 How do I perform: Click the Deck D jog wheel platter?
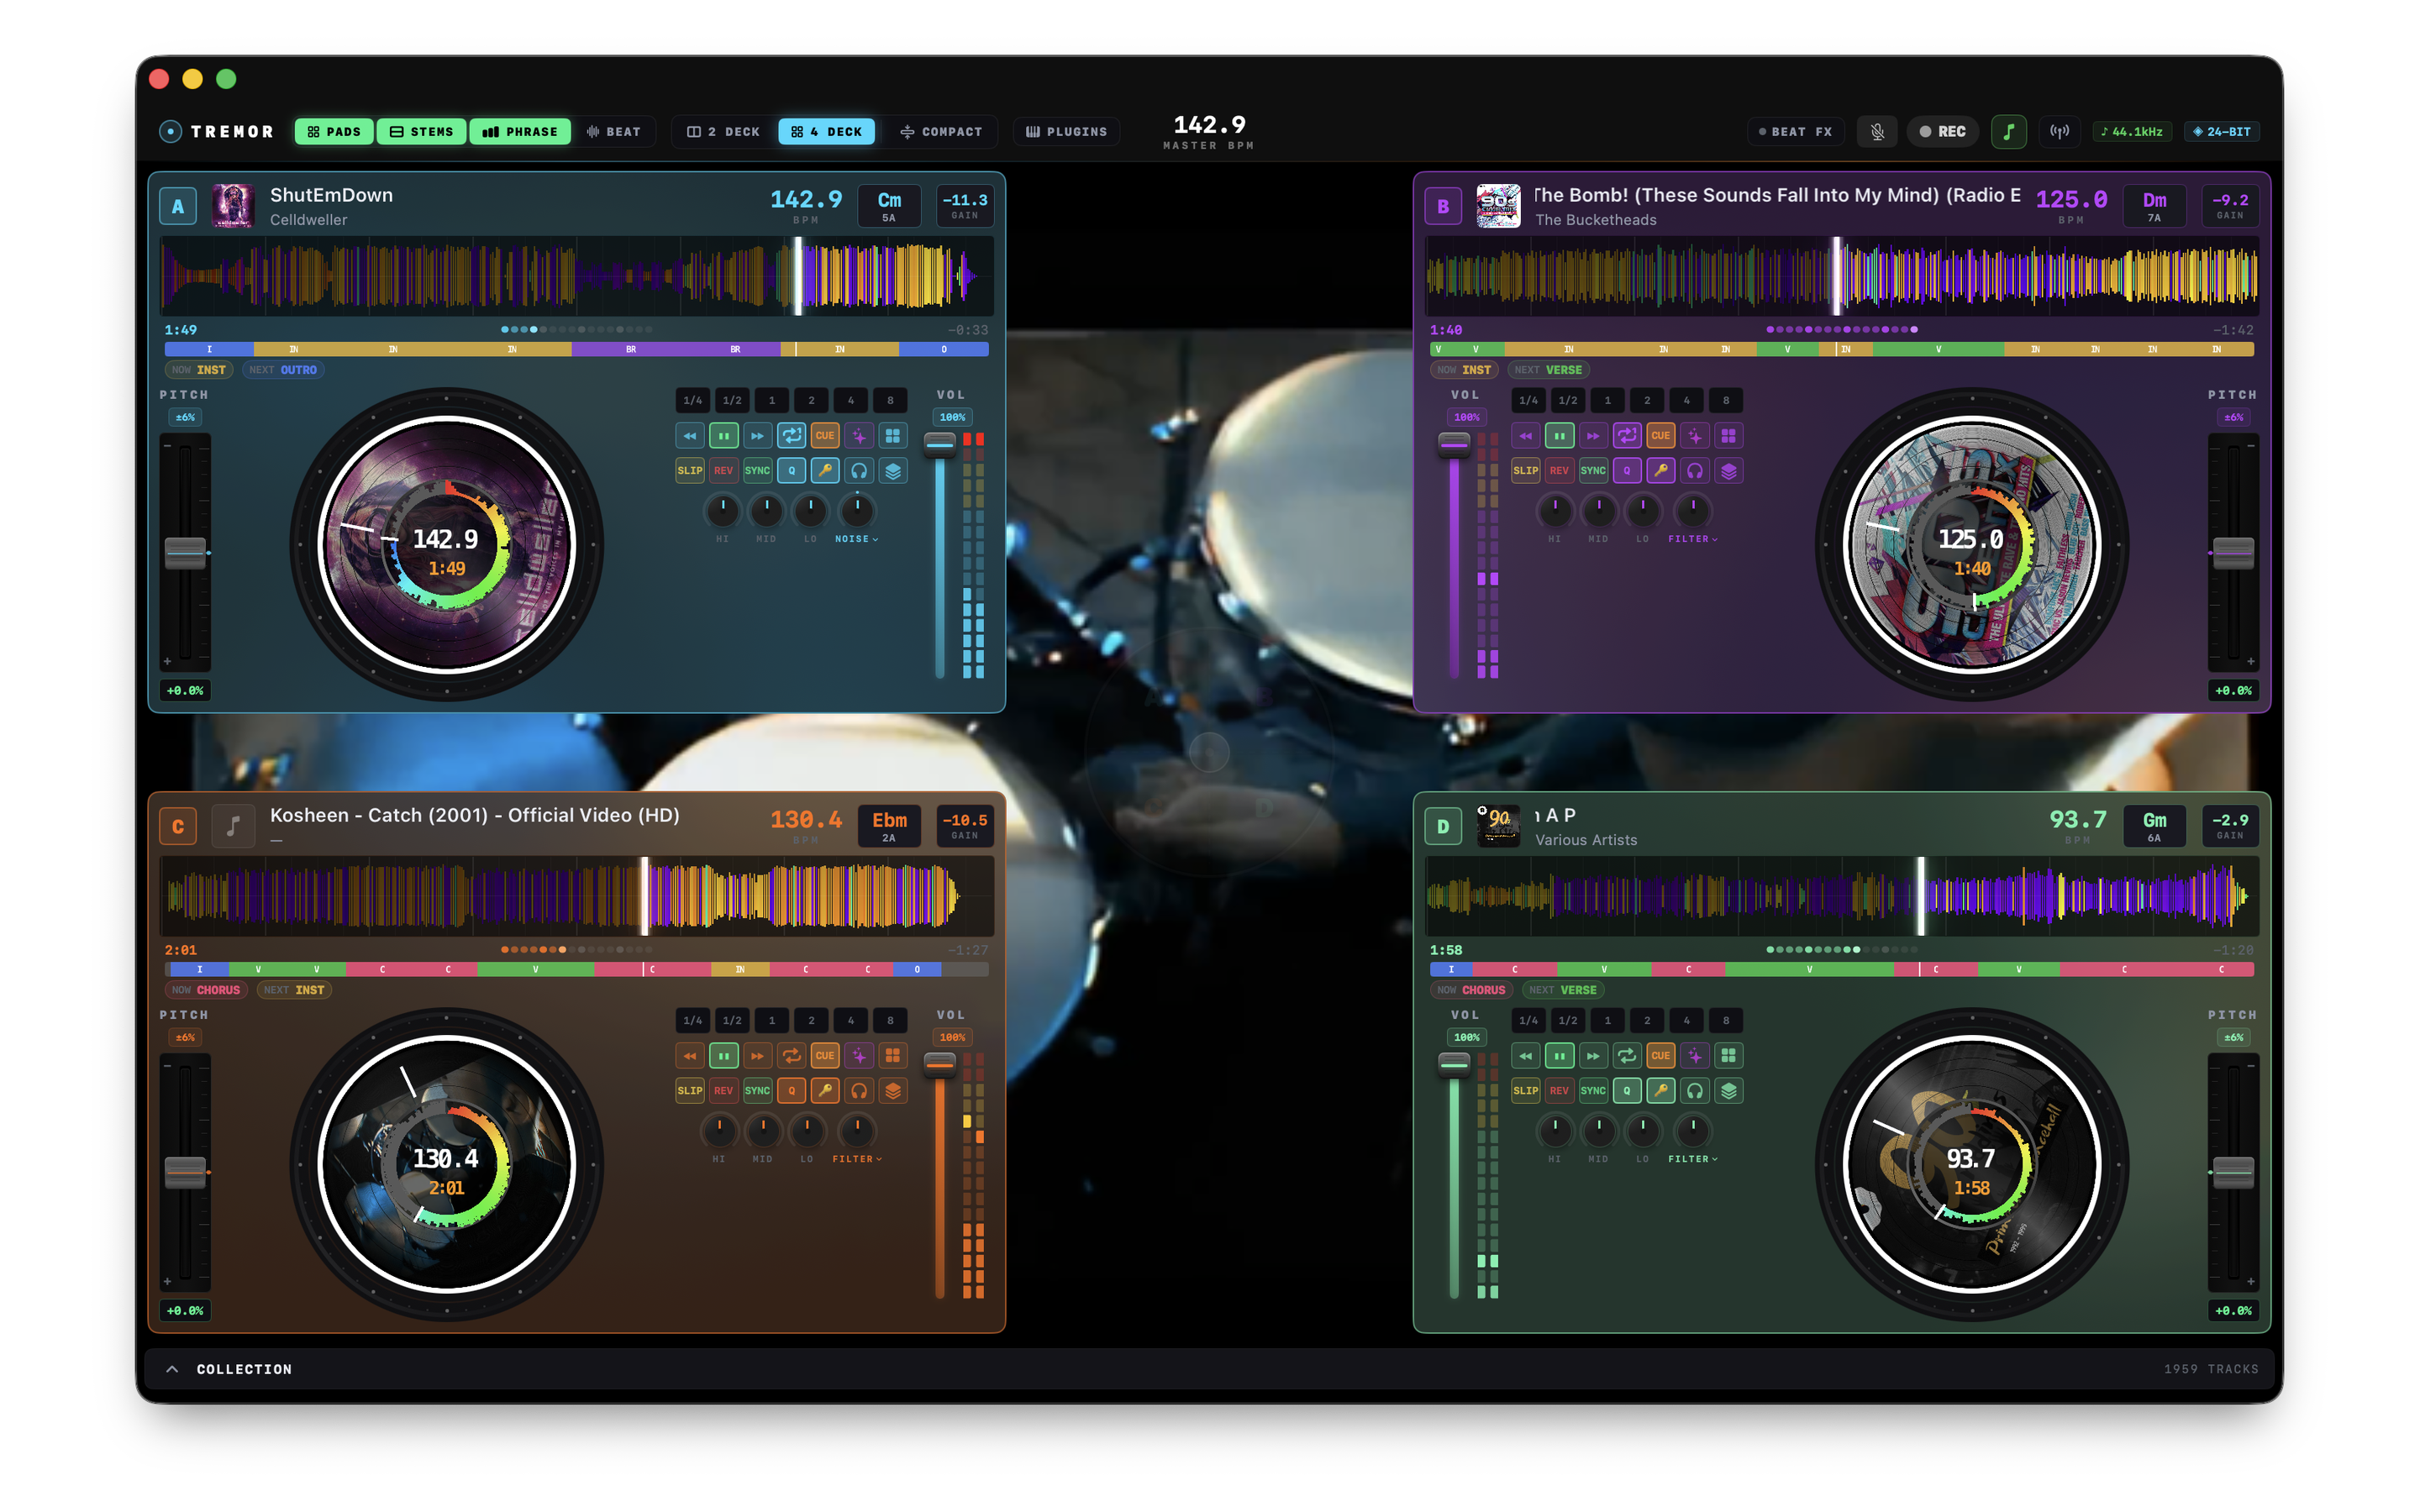pyautogui.click(x=1972, y=1165)
